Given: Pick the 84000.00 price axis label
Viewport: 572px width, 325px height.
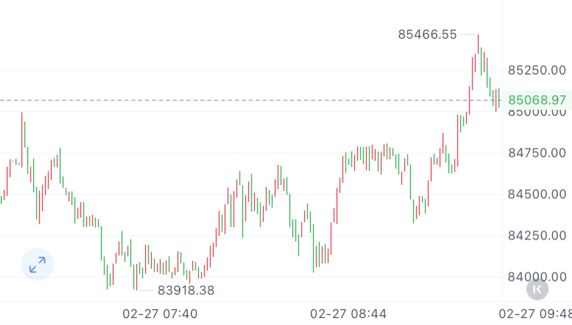Looking at the screenshot, I should pyautogui.click(x=537, y=277).
